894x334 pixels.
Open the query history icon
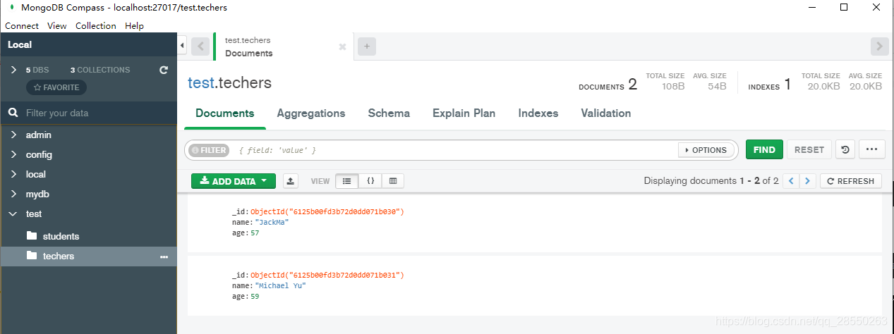(x=845, y=149)
